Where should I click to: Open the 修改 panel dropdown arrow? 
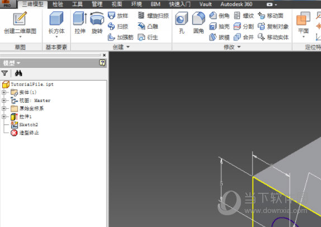coord(239,47)
